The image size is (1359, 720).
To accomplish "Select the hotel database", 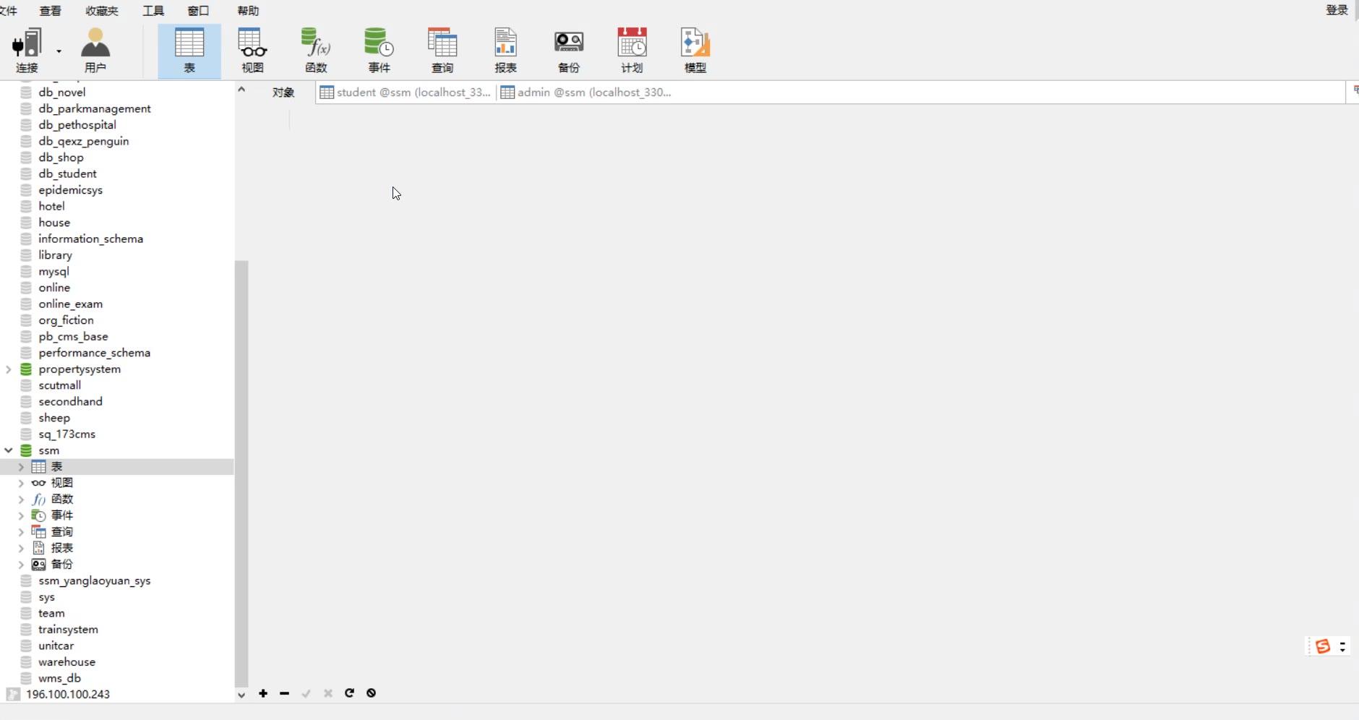I will tap(51, 206).
